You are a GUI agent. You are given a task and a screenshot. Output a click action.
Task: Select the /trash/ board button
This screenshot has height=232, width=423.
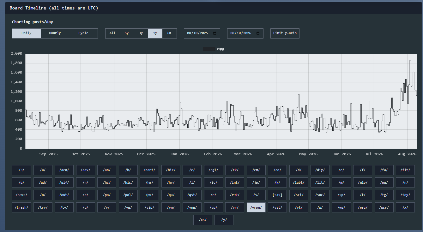pos(21,207)
